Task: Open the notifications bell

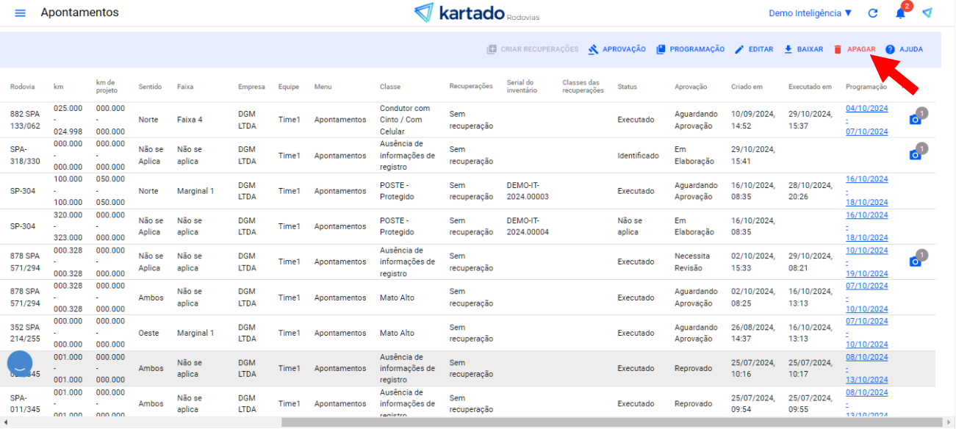Action: (900, 13)
